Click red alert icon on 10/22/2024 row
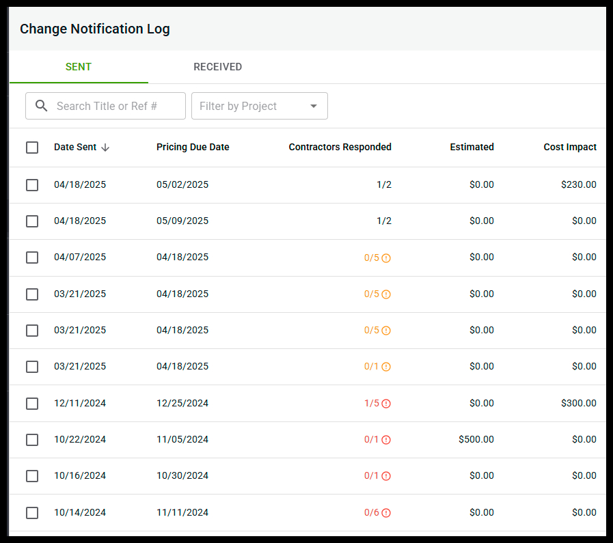 [x=386, y=439]
